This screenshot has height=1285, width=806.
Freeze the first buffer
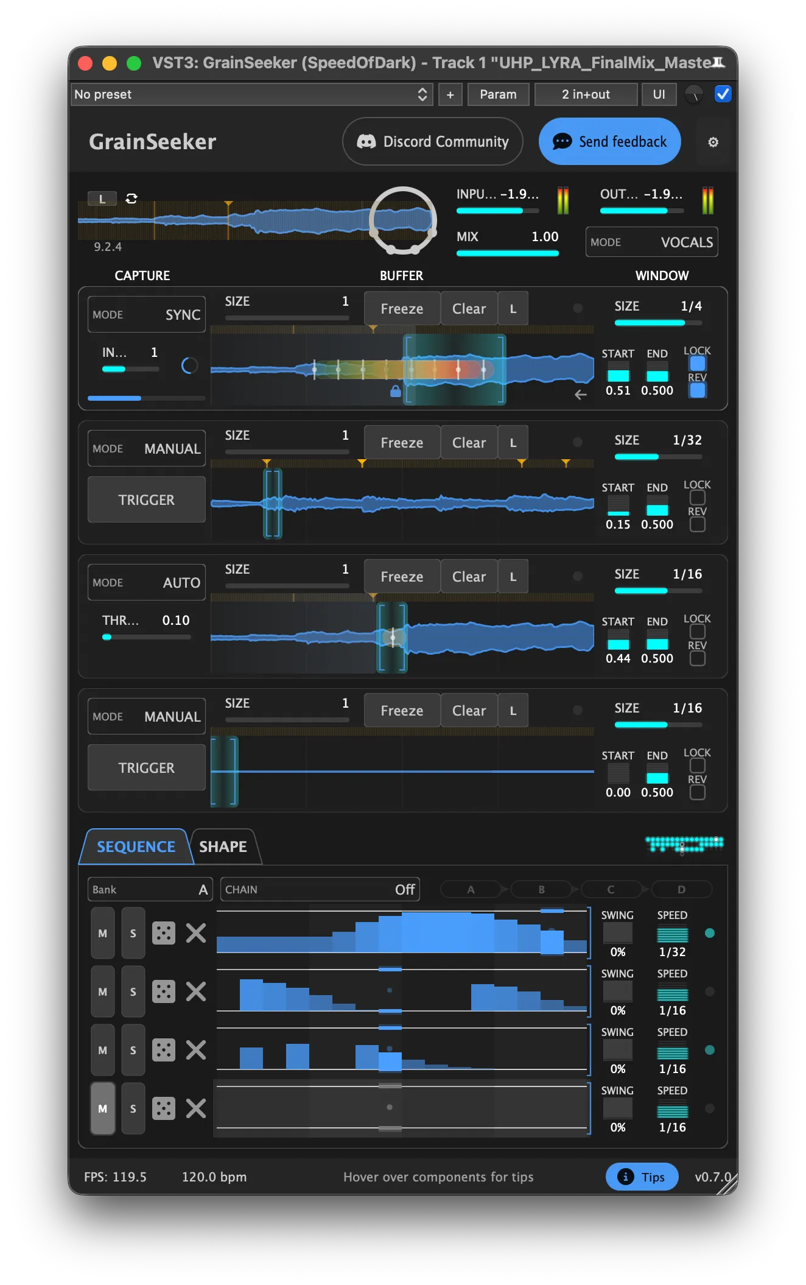tap(402, 309)
